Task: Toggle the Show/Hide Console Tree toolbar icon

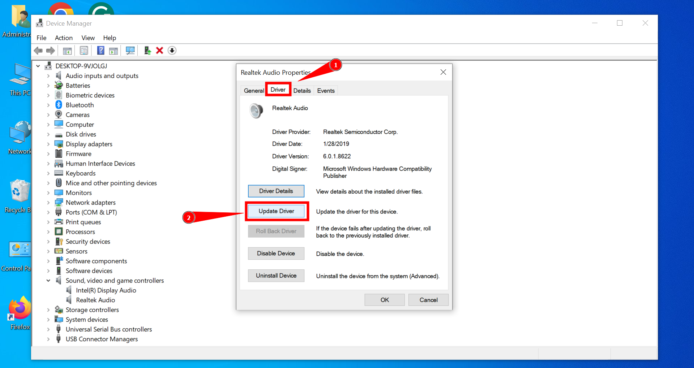Action: [67, 51]
